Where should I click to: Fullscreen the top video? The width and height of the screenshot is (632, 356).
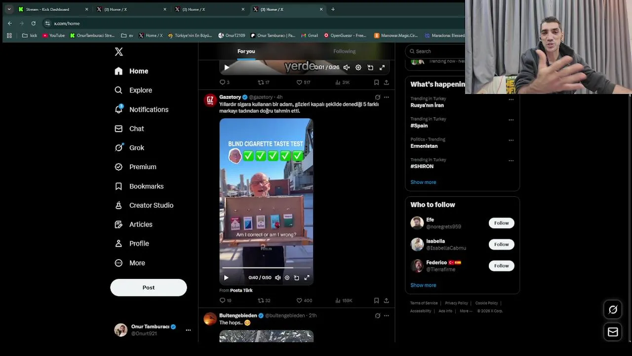[x=382, y=68]
